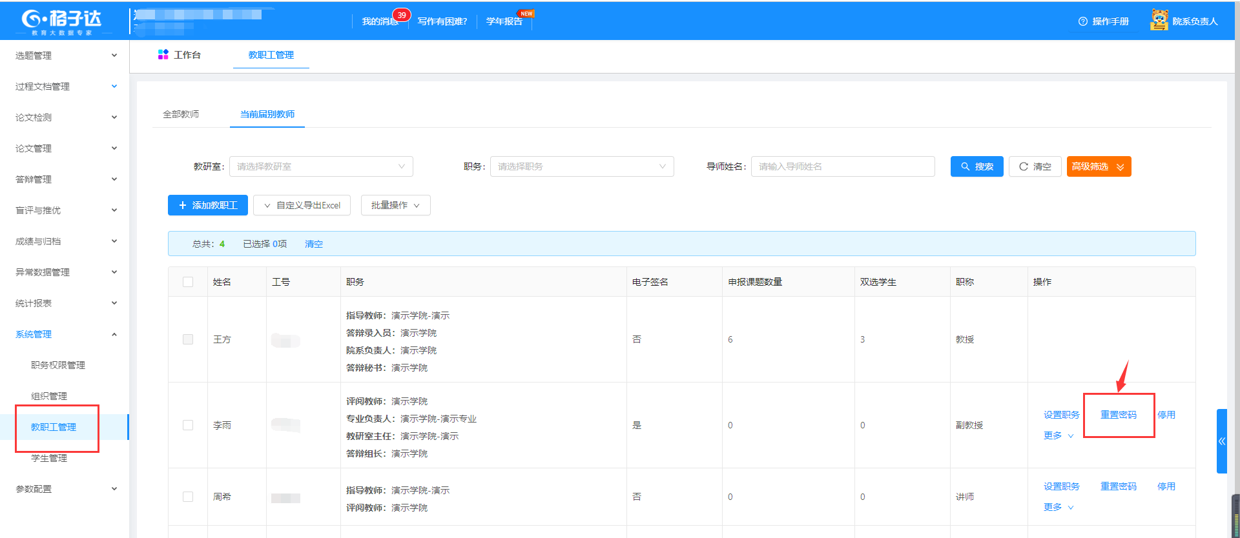
Task: Click the 工作台 colorful grid icon
Action: (163, 55)
